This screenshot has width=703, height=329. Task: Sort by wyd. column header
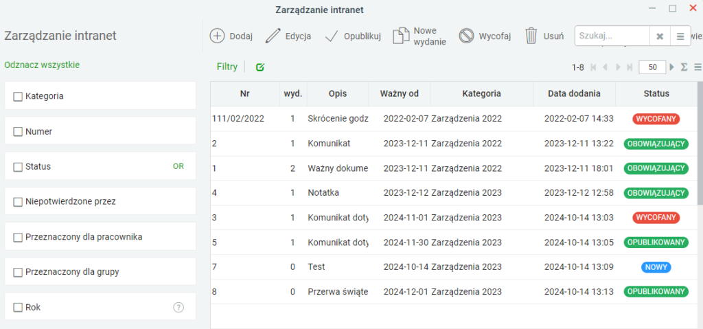coord(292,94)
